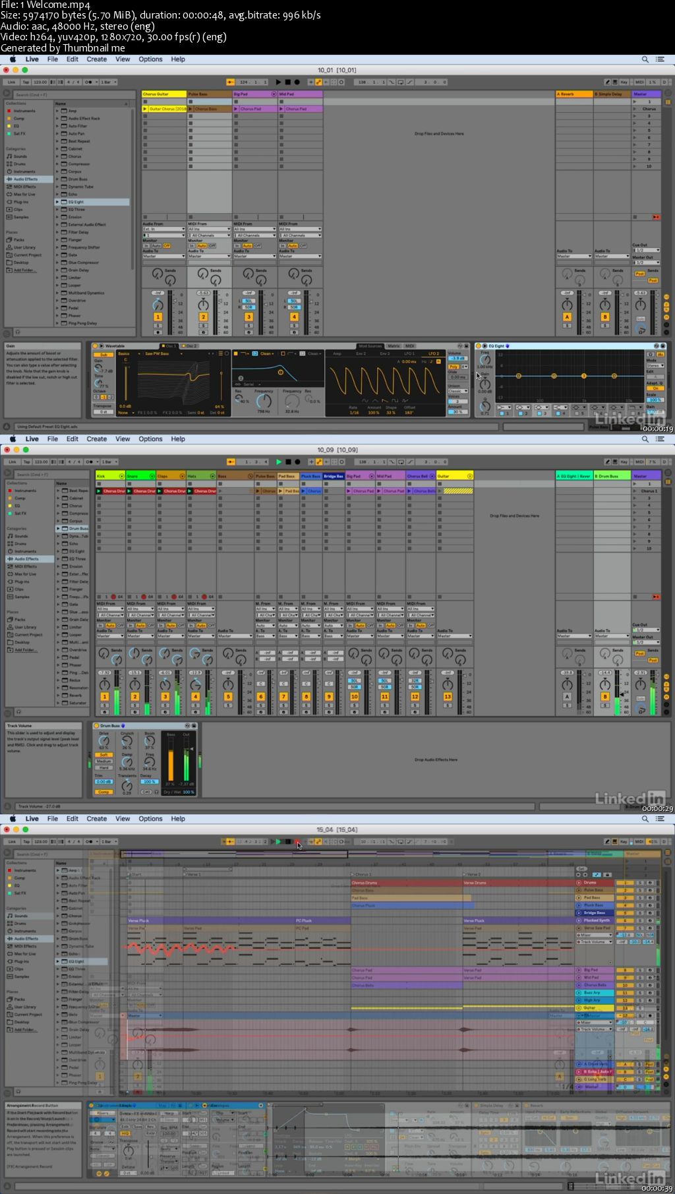Open Plug-ins category in the 10_01 browser
675x1194 pixels.
[x=21, y=202]
